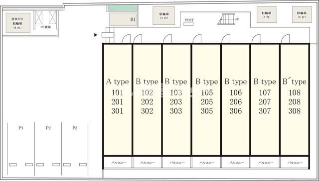Select unit number 106
Screen dimensions: 319x181
coord(236,92)
